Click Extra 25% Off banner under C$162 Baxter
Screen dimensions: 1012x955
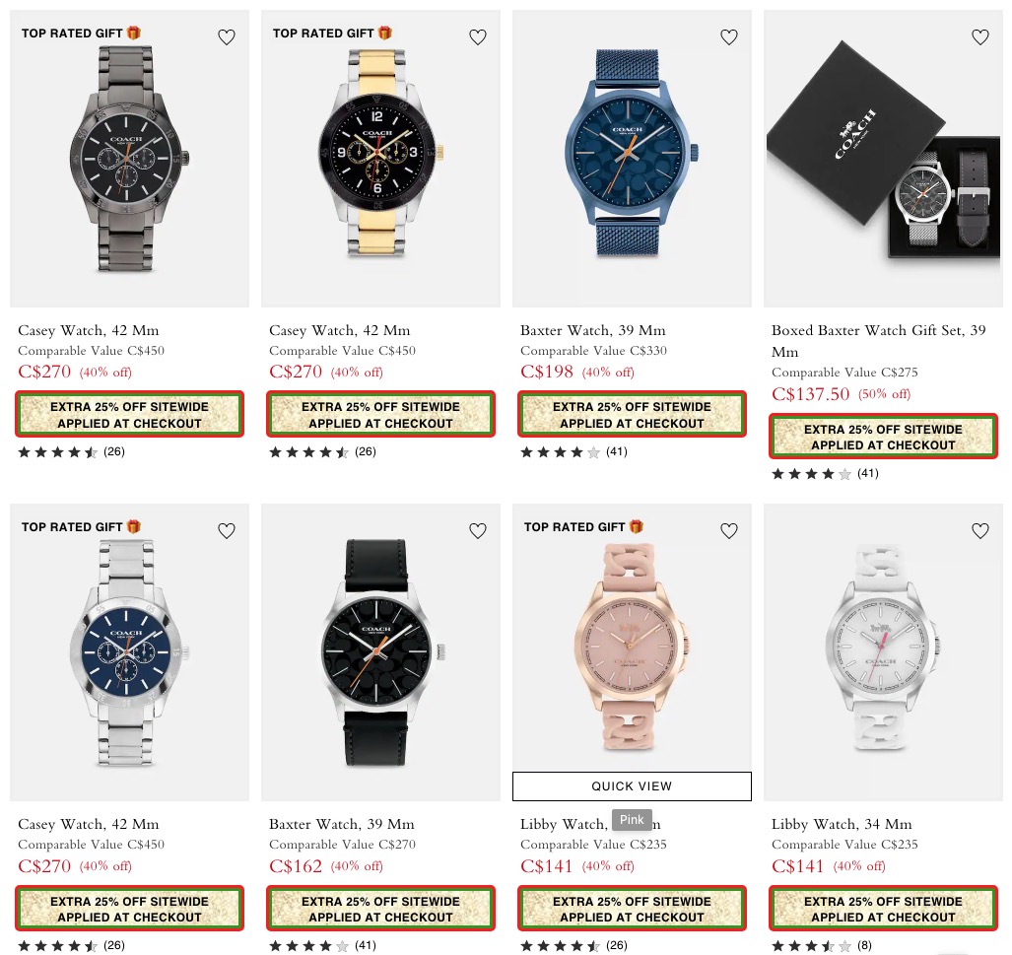(380, 909)
